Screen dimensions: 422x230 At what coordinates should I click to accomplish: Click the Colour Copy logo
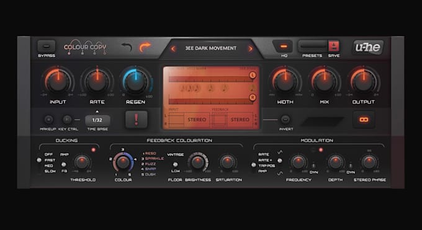pos(85,48)
